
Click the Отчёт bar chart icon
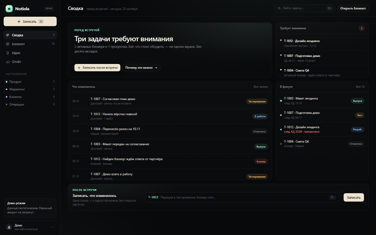8,62
